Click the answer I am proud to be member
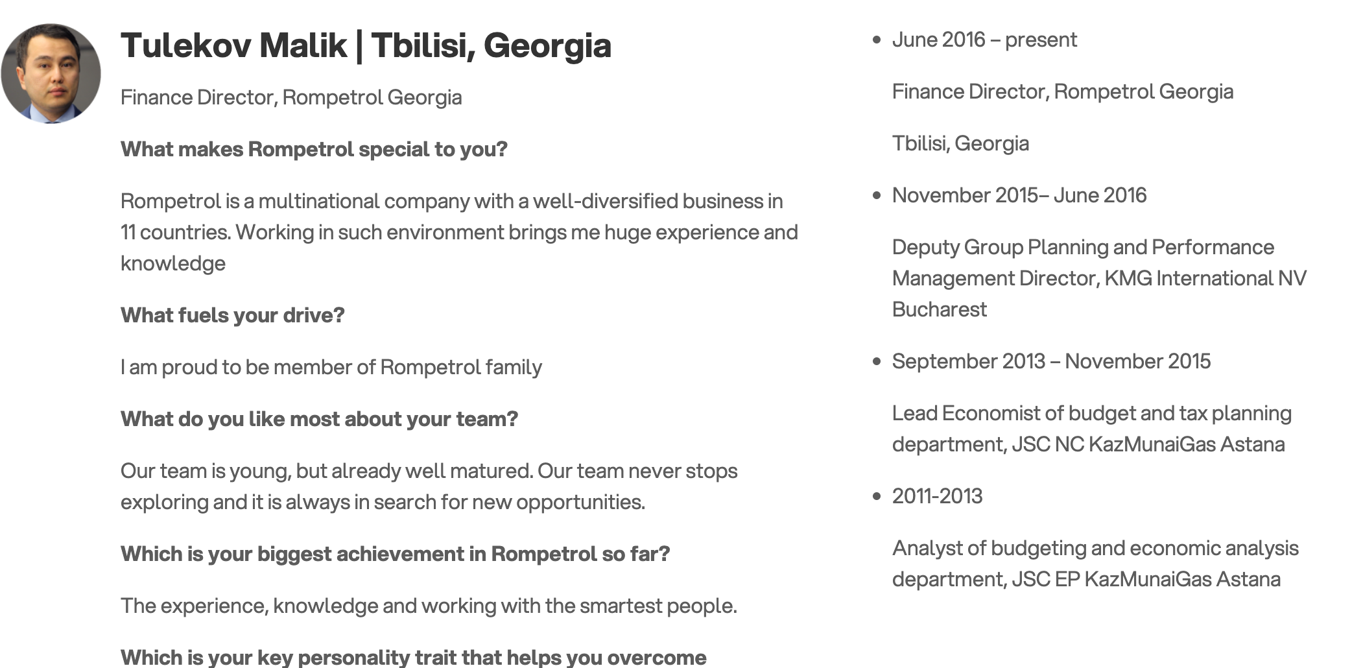 coord(331,367)
